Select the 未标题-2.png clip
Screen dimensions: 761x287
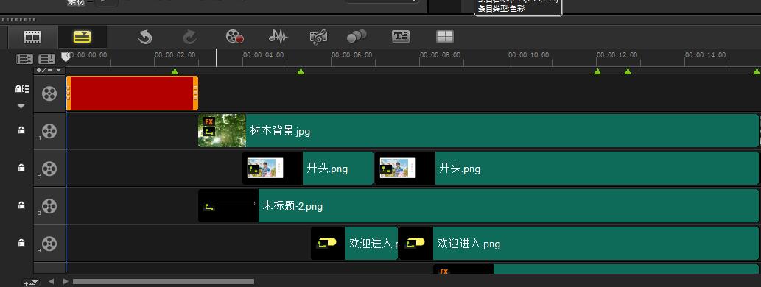(478, 205)
